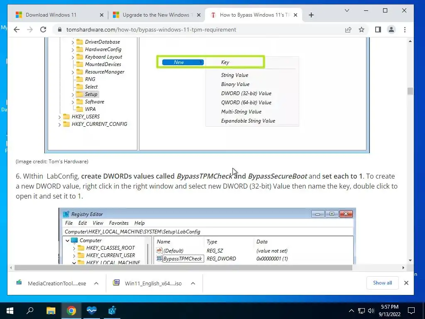
Task: Open the notification center icon
Action: (411, 311)
